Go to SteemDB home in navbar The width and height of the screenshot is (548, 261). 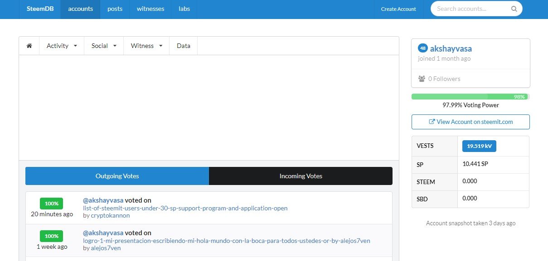(40, 9)
